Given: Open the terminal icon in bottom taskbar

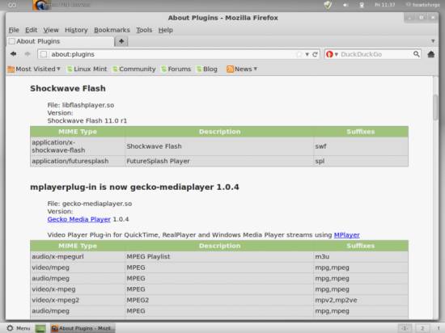Looking at the screenshot, I should coord(40,328).
